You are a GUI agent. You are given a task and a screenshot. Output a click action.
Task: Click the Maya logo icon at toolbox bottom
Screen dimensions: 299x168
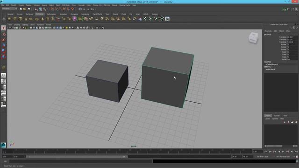(x=3, y=145)
